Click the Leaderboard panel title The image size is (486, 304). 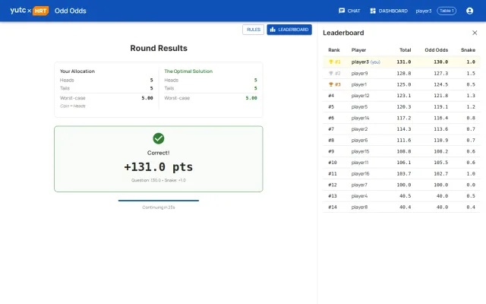tap(343, 33)
